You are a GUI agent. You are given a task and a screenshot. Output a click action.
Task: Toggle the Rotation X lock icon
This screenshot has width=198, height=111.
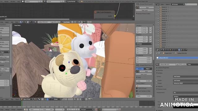151,37
